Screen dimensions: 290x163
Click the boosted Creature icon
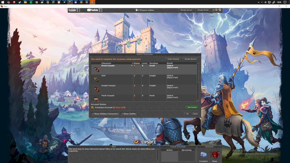coord(203,155)
